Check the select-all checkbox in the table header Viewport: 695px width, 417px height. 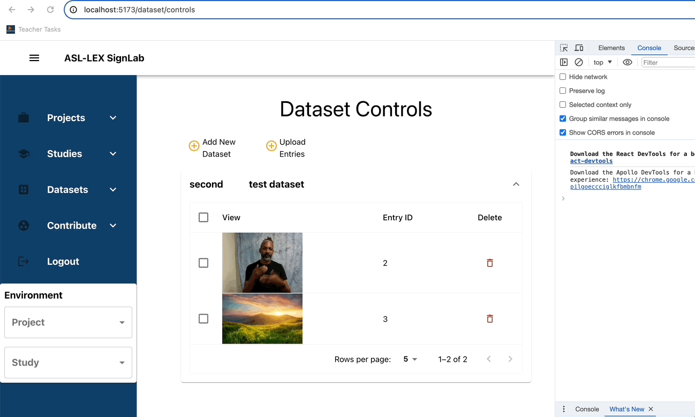[x=203, y=217]
